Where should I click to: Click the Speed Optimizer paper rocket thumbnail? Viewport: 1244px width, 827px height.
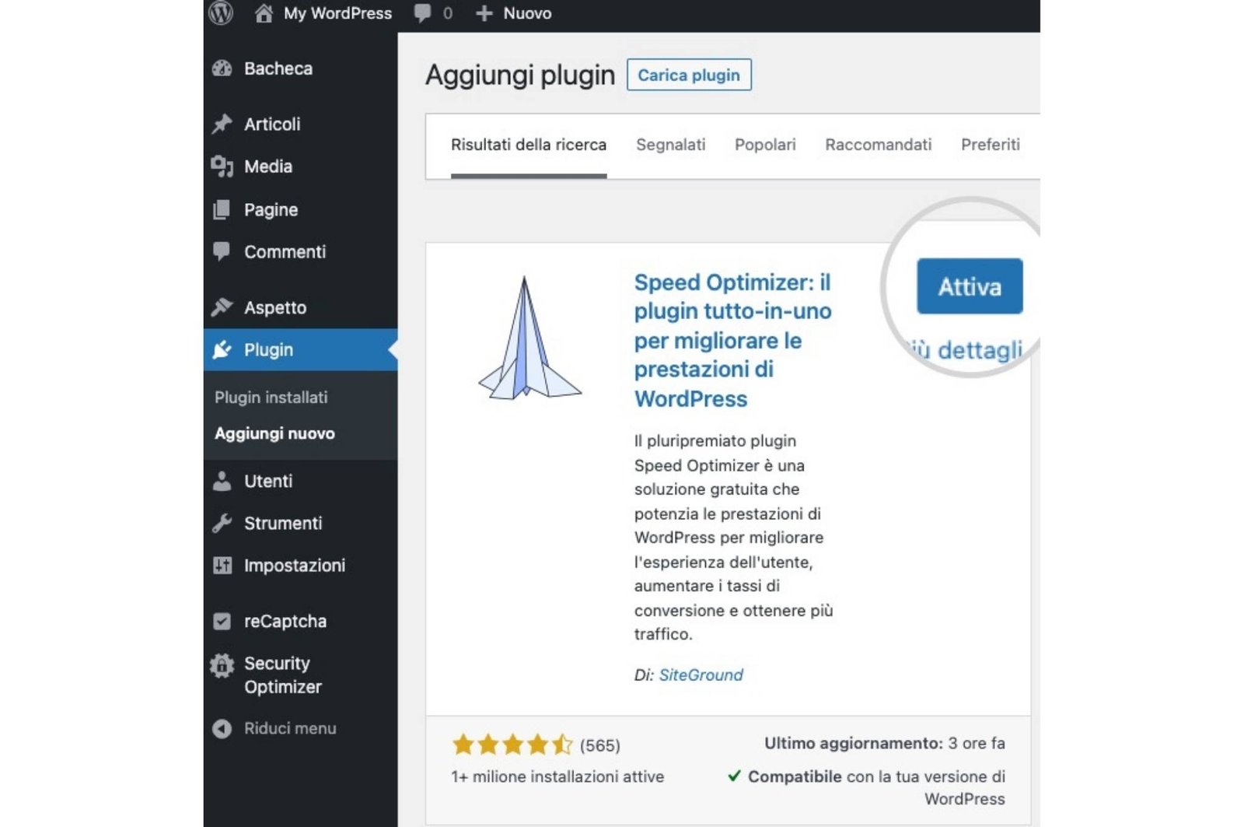point(529,338)
